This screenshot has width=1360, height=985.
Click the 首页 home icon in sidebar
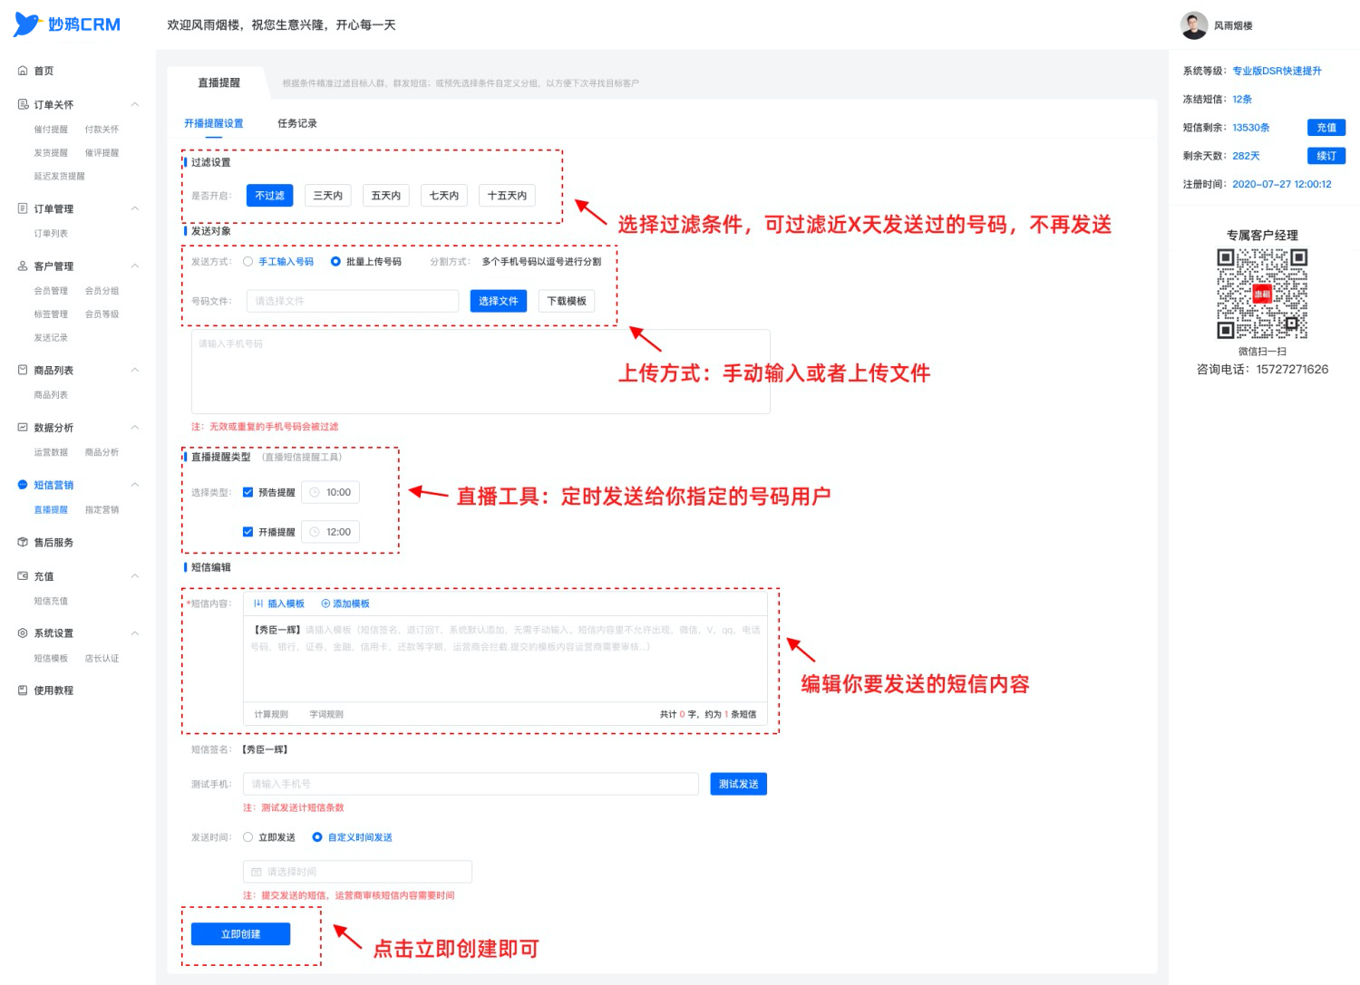(23, 71)
